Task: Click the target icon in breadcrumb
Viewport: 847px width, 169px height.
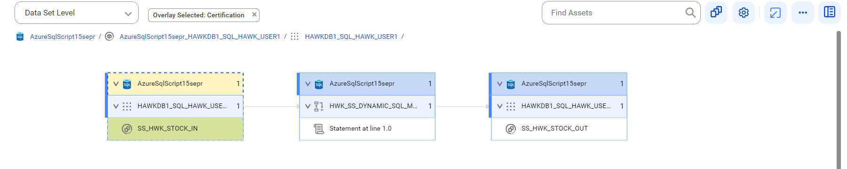Action: (110, 37)
